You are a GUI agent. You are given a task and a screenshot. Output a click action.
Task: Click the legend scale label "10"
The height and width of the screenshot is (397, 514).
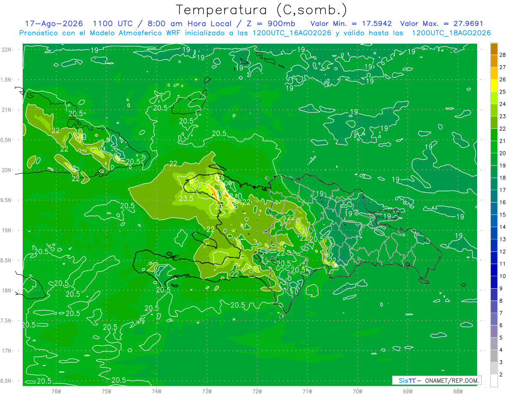pos(502,276)
